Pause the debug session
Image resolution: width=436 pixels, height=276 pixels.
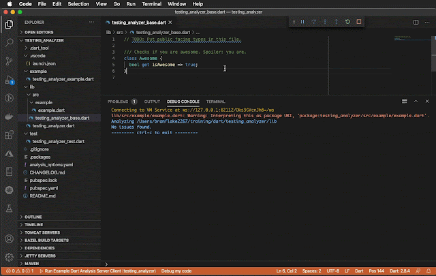[x=302, y=22]
